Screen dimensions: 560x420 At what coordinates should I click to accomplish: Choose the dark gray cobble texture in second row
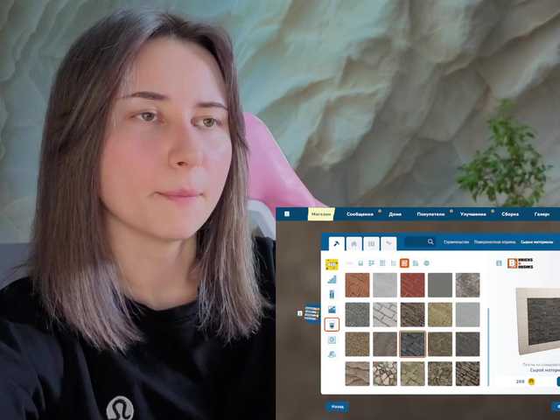[x=358, y=315]
